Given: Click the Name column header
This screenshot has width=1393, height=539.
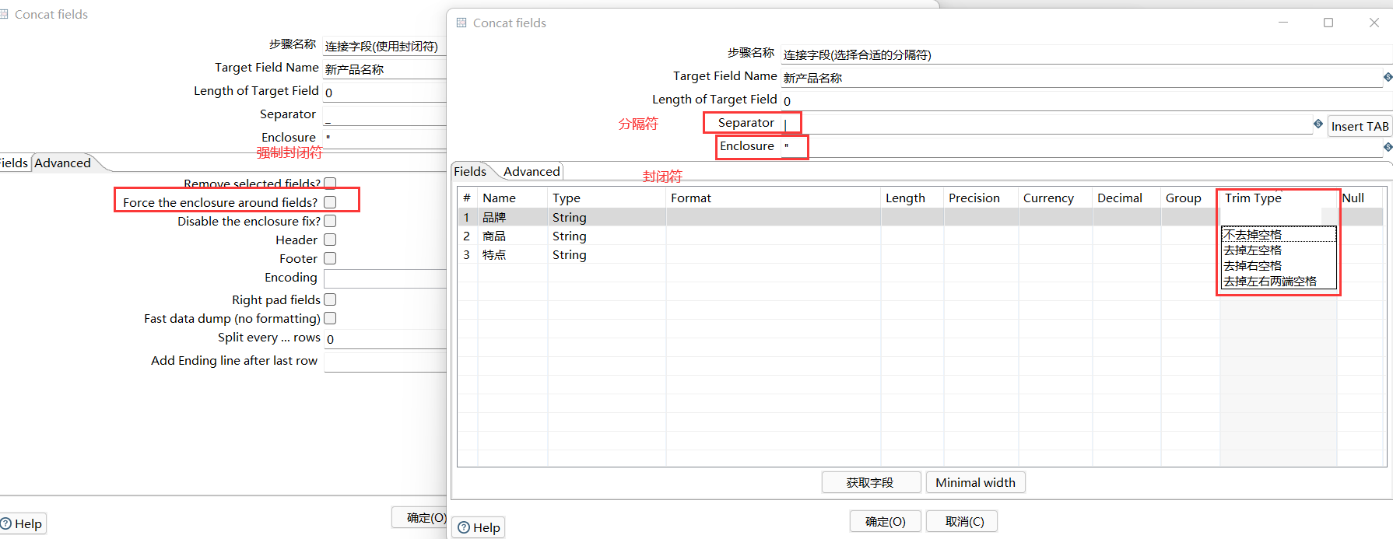Looking at the screenshot, I should tap(512, 198).
